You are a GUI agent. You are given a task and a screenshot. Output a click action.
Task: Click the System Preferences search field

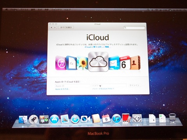(134, 28)
